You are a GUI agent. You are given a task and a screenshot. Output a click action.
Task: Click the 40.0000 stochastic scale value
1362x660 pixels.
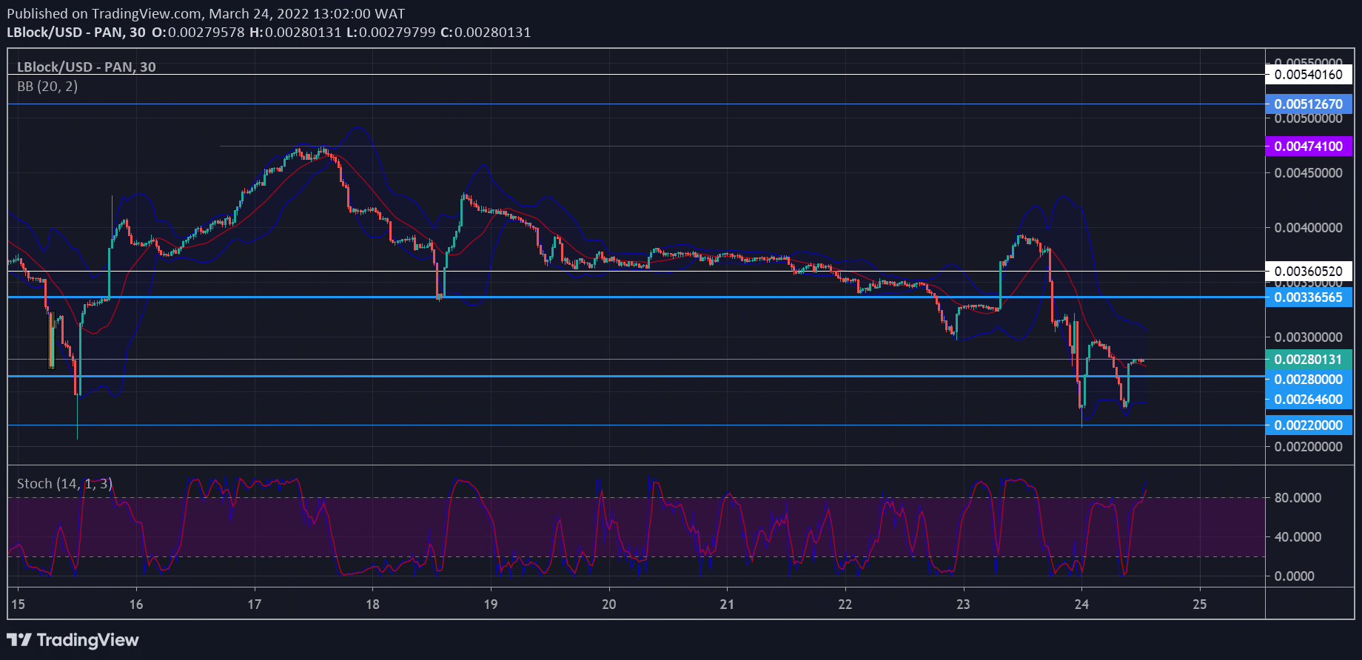point(1298,537)
